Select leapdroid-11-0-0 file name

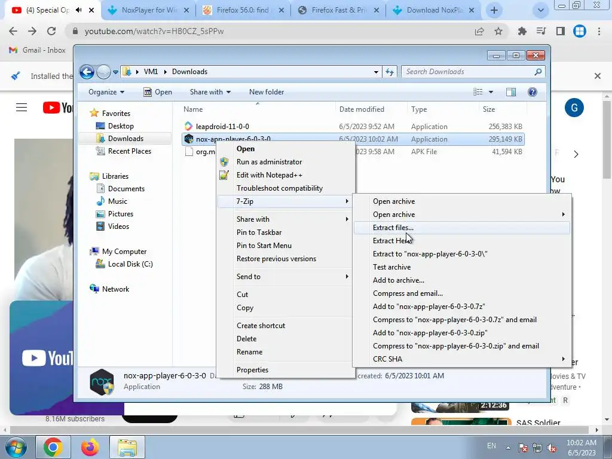pyautogui.click(x=222, y=127)
